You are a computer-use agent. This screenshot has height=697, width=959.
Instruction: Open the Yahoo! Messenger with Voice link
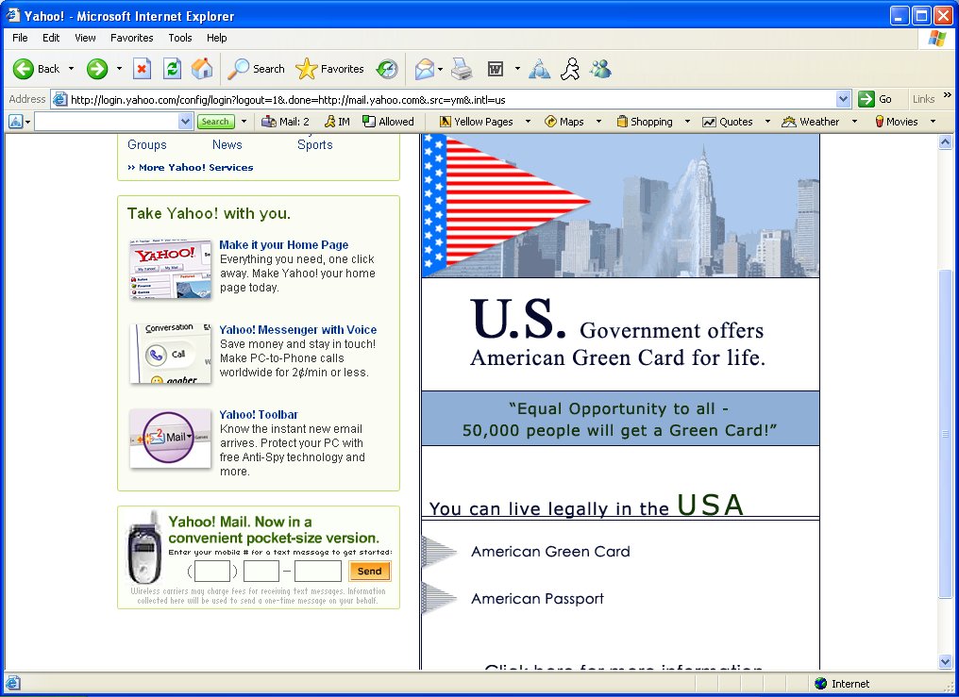coord(298,330)
